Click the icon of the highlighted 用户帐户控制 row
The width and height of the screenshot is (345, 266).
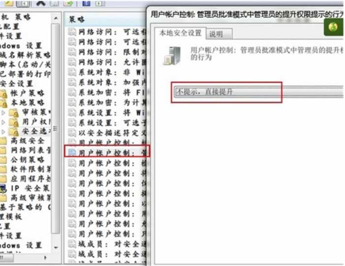(x=72, y=152)
